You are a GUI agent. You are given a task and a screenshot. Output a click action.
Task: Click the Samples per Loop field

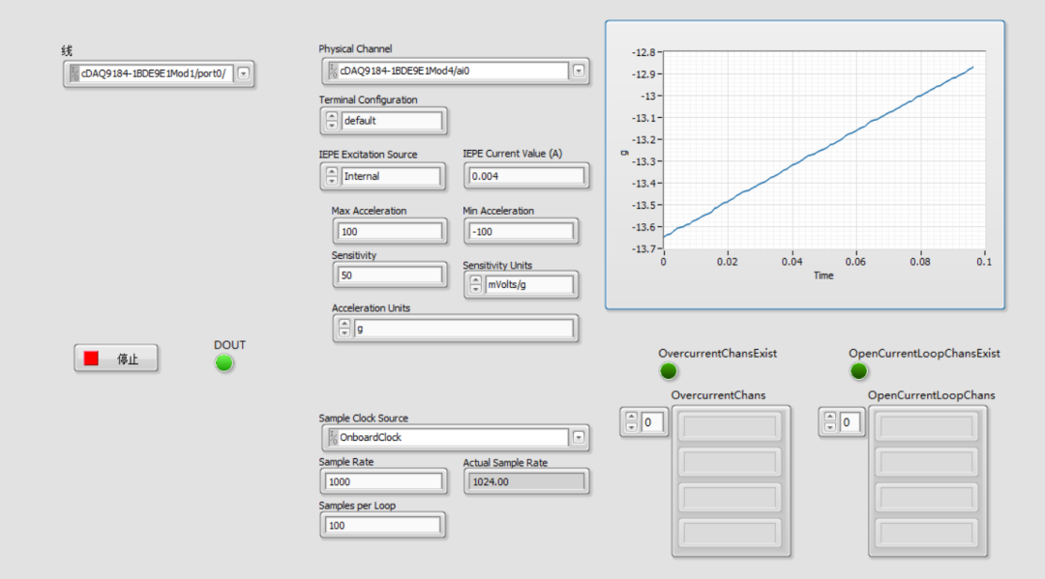(383, 526)
